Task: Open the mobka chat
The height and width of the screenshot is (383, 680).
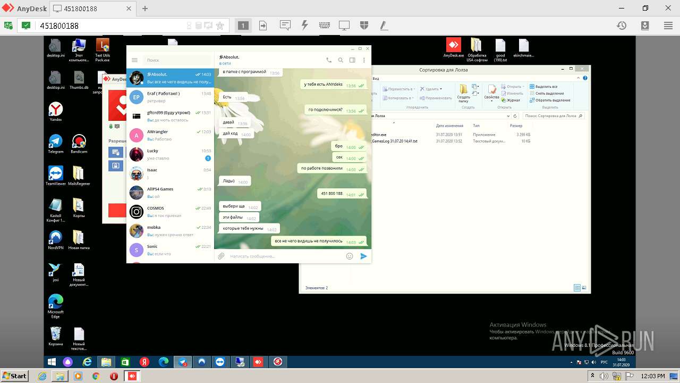Action: click(170, 231)
